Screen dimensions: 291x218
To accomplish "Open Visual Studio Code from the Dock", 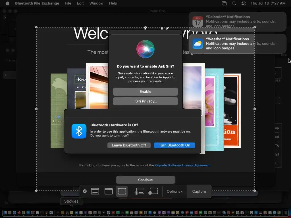I will 51,213.
